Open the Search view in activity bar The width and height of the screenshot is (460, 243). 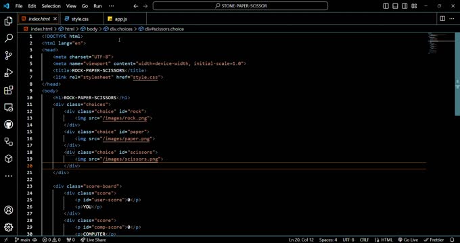point(9,38)
